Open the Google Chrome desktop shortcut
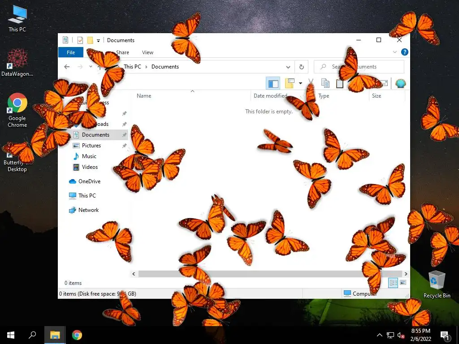This screenshot has width=459, height=344. tap(17, 110)
